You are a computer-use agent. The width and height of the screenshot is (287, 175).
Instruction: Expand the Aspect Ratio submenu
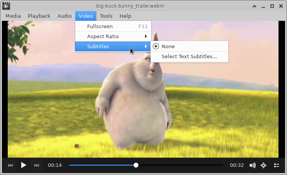coord(113,36)
